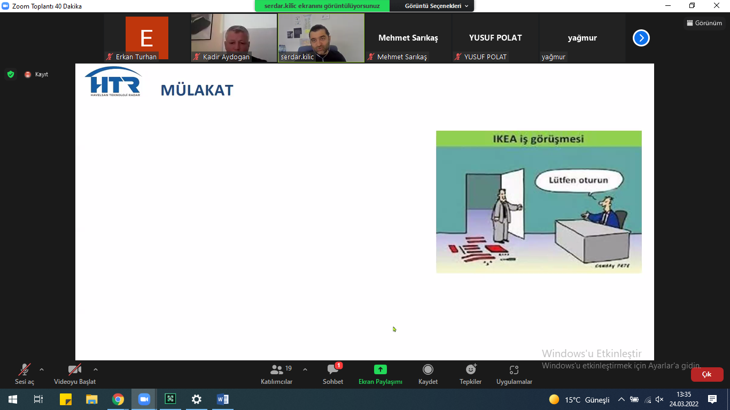Open Microsoft Word from taskbar
The height and width of the screenshot is (410, 730).
coord(223,399)
